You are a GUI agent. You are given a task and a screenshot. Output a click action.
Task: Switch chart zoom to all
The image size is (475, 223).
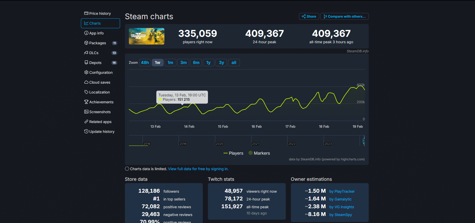point(234,62)
